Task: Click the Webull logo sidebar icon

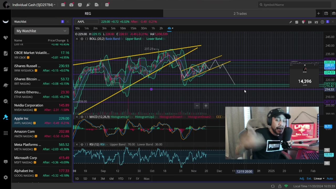Action: 6,22
